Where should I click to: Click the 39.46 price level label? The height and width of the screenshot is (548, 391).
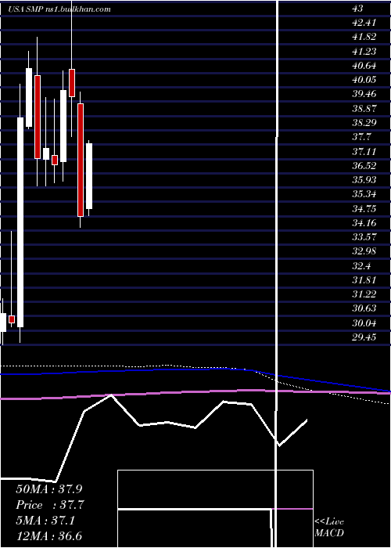(364, 94)
